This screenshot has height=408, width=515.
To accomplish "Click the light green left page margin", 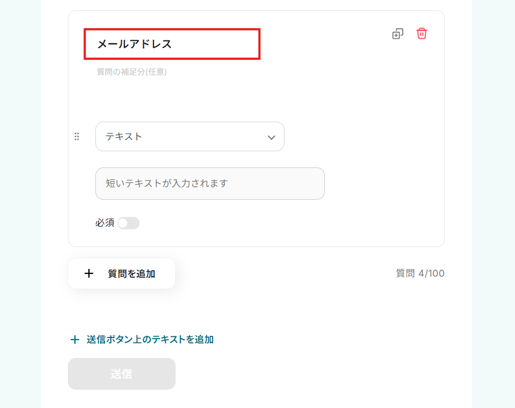I will (20, 205).
